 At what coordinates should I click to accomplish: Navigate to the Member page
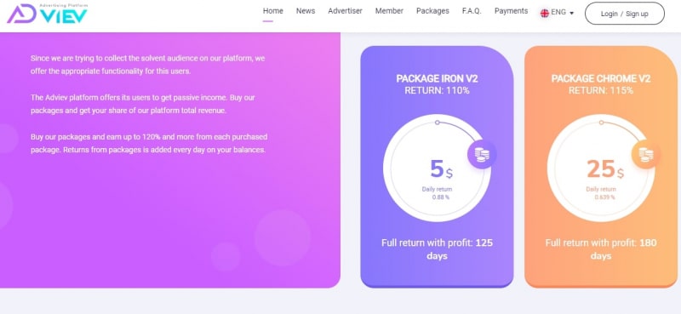point(389,11)
